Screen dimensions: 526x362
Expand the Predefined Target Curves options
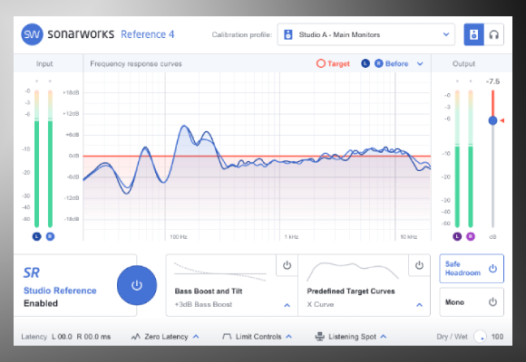[419, 305]
